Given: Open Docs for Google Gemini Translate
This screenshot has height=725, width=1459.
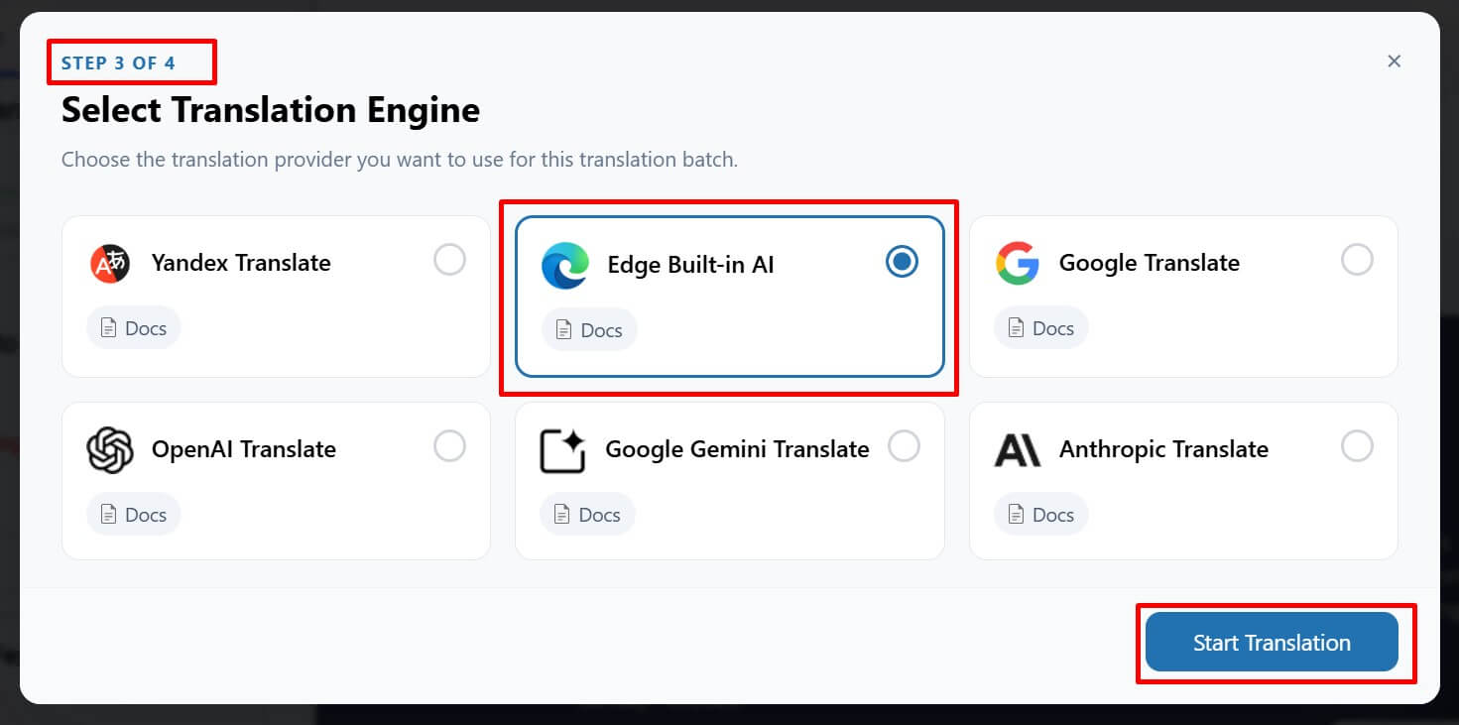Looking at the screenshot, I should pos(587,515).
